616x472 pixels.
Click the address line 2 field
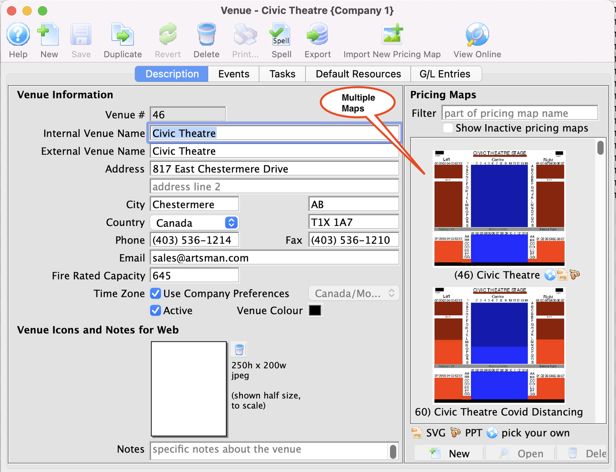click(x=274, y=187)
